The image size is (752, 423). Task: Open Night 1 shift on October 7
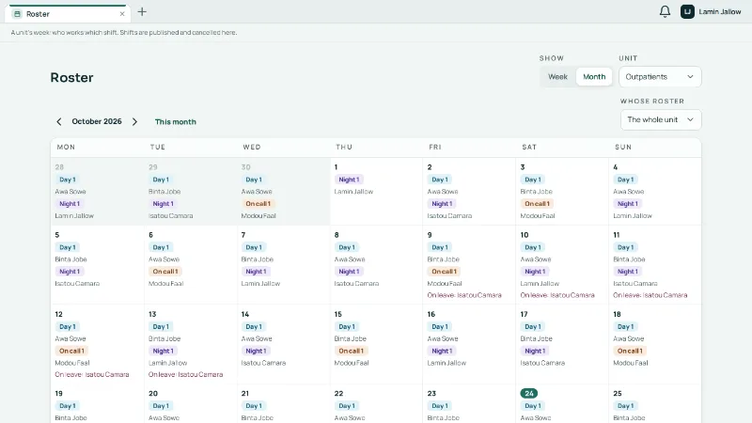click(x=255, y=272)
